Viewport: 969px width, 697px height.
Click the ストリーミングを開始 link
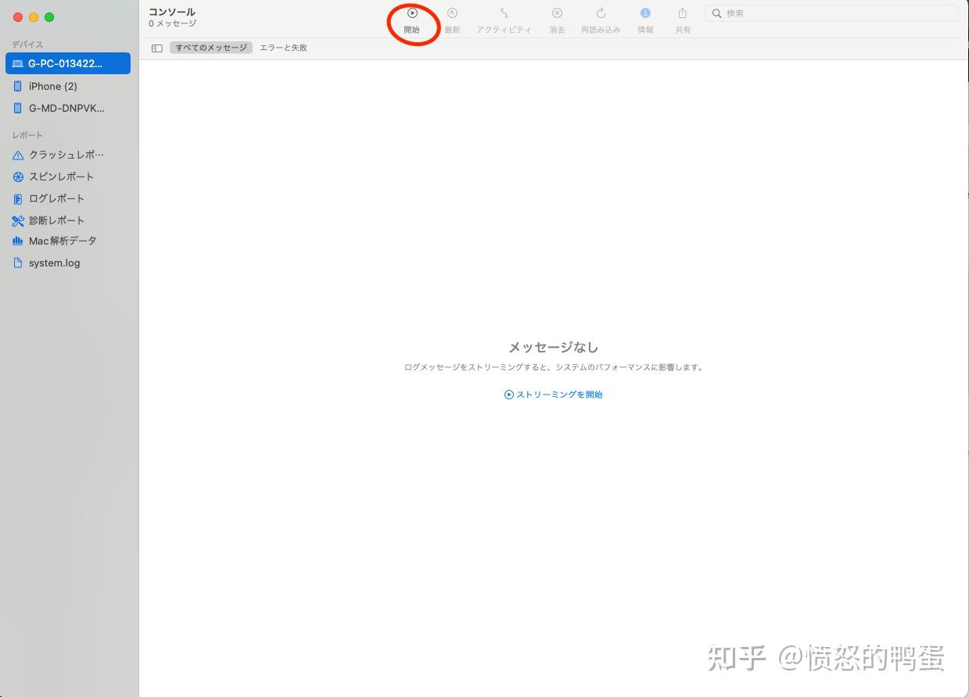[x=553, y=394]
